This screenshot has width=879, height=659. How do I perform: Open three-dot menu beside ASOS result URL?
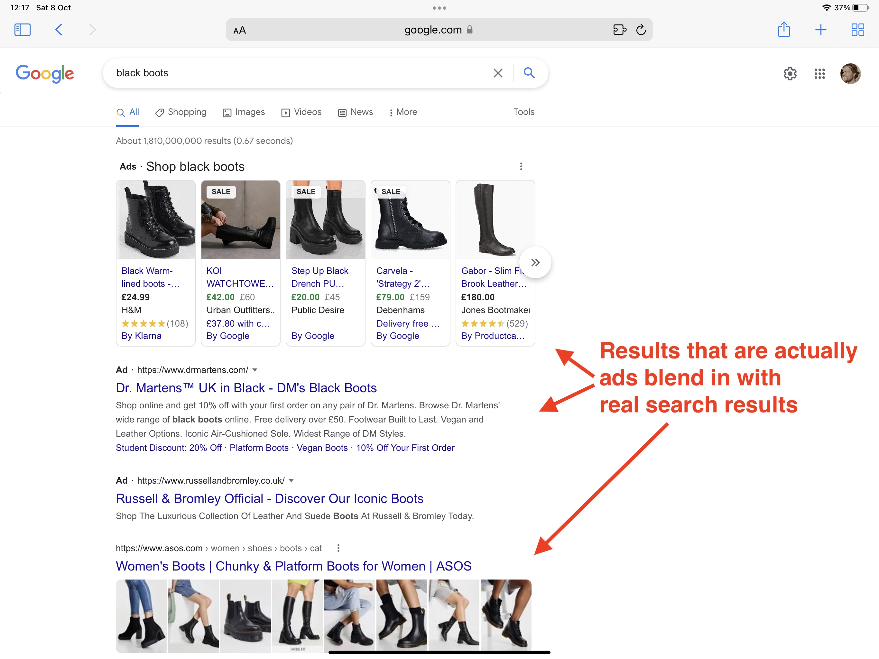point(338,548)
